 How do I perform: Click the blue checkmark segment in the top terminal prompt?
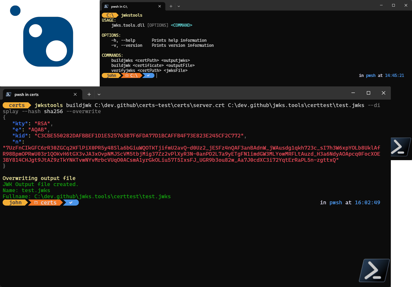click(x=149, y=76)
